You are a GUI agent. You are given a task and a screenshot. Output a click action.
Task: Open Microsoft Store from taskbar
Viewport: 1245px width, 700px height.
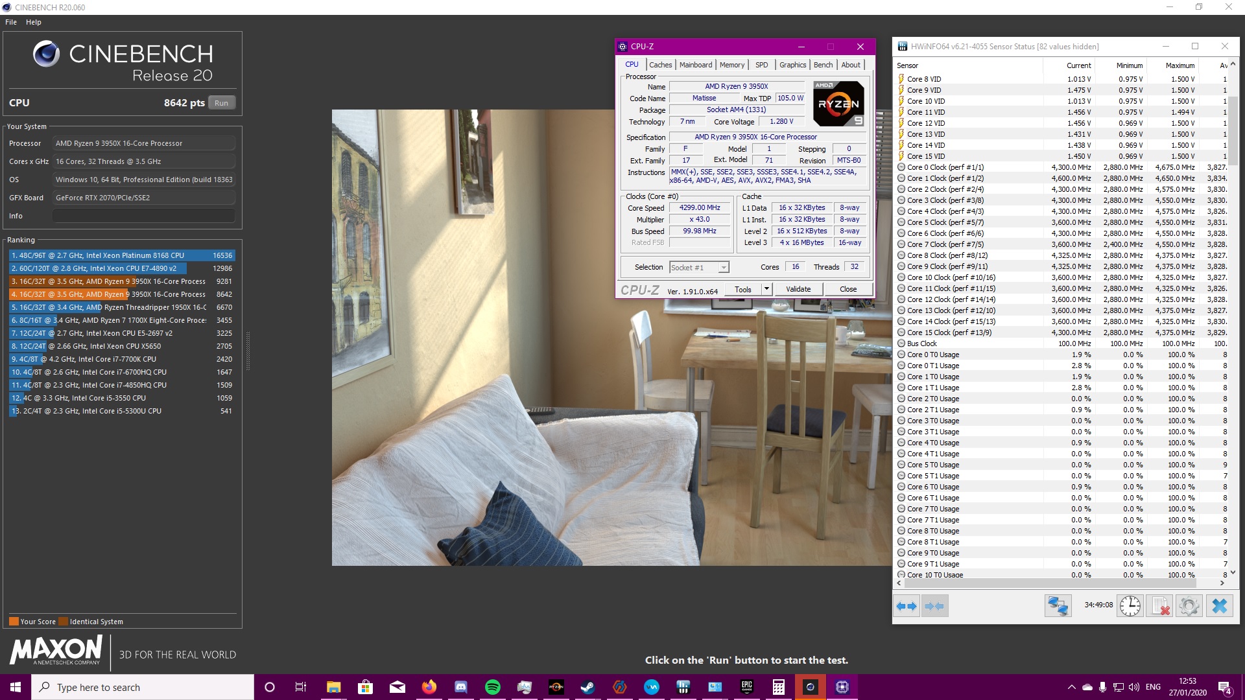[x=365, y=687]
